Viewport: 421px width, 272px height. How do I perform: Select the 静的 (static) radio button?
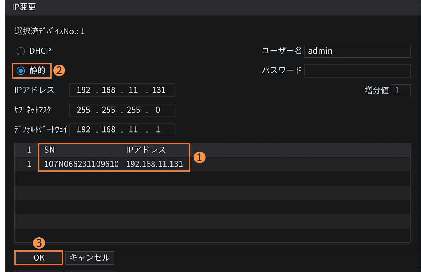click(x=21, y=71)
